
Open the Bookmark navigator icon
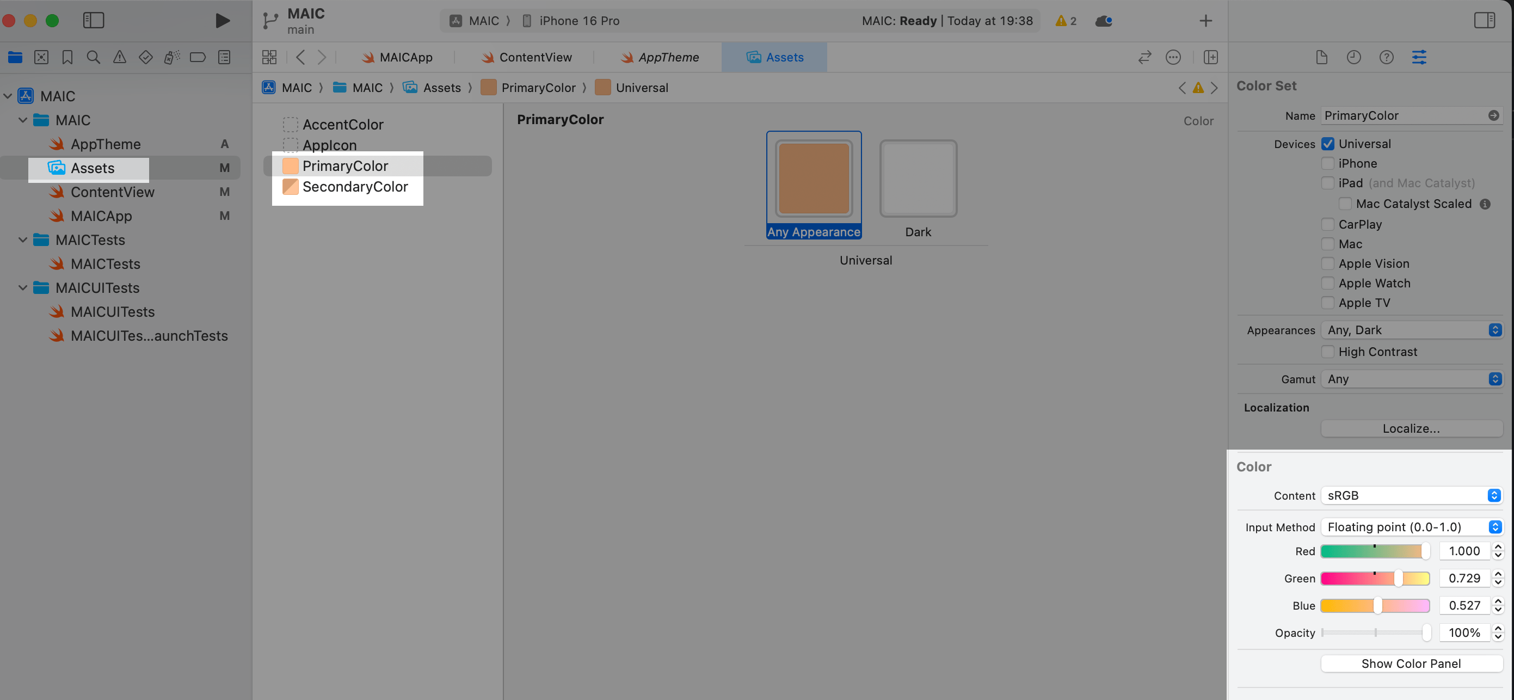[x=67, y=57]
